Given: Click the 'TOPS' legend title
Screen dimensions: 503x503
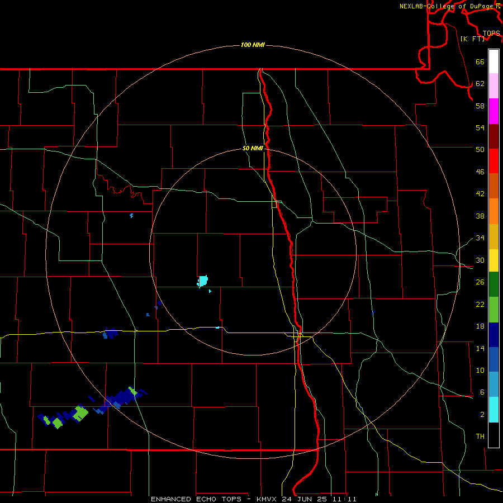Looking at the screenshot, I should [491, 34].
